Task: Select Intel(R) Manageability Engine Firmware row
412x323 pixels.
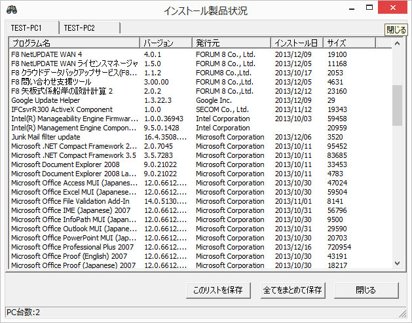Action: pyautogui.click(x=200, y=119)
